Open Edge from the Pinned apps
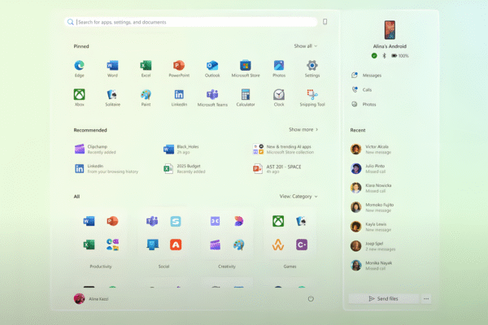The width and height of the screenshot is (488, 325). [80, 68]
